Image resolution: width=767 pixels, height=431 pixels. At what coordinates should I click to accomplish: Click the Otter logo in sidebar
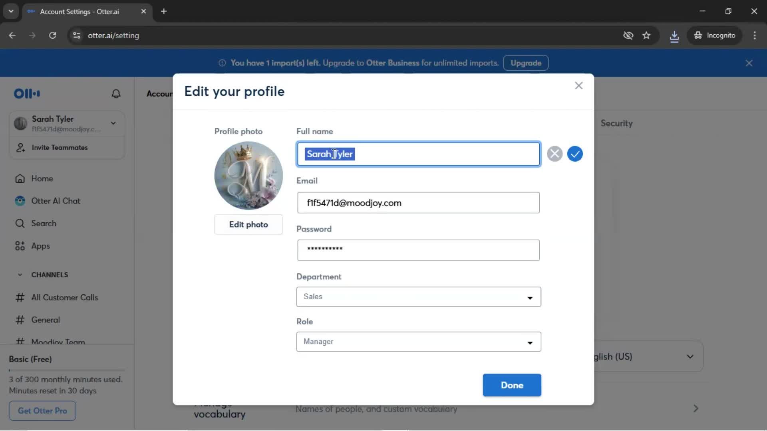pyautogui.click(x=27, y=94)
